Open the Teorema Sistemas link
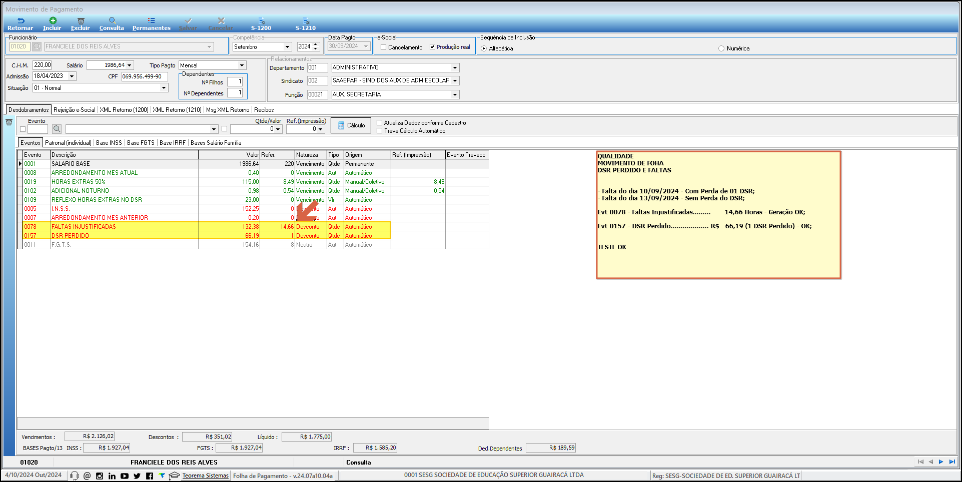Viewport: 962px width, 482px height. pos(205,476)
